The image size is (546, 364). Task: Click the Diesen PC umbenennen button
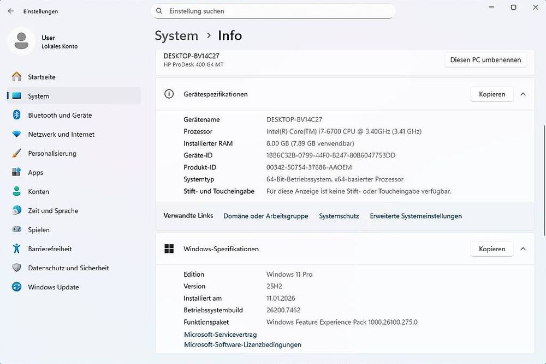point(485,59)
